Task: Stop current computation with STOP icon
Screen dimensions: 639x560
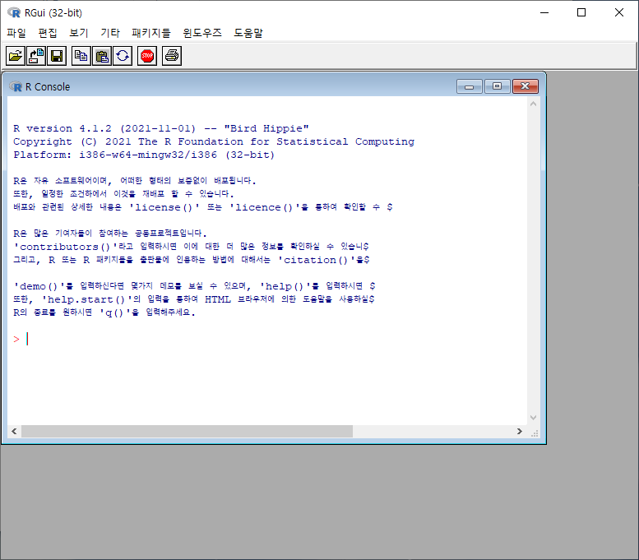Action: click(147, 56)
